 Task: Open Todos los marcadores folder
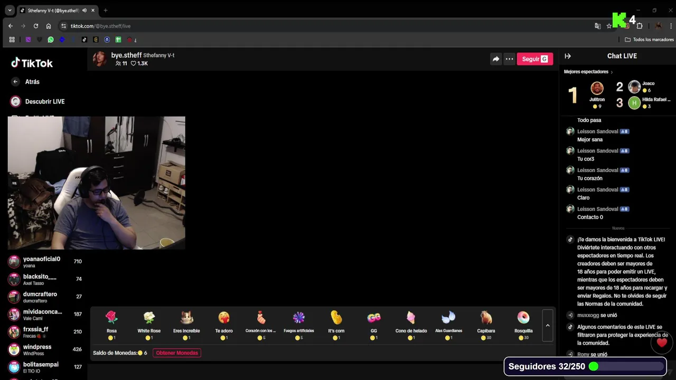coord(649,40)
